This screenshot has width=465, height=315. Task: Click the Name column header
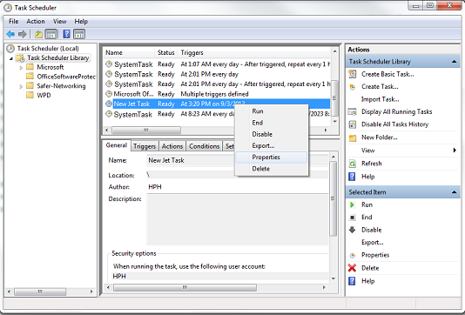coord(129,53)
